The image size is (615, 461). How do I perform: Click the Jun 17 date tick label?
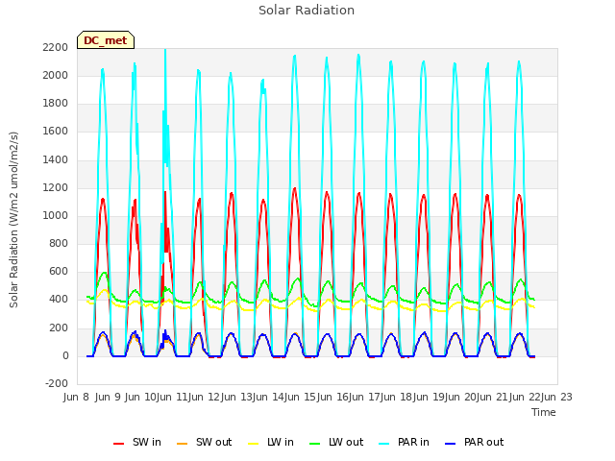pyautogui.click(x=363, y=397)
